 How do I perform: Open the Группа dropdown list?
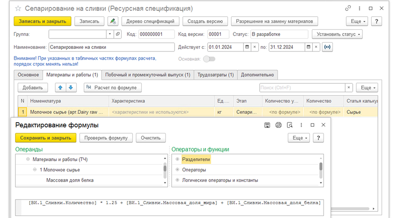(110, 34)
